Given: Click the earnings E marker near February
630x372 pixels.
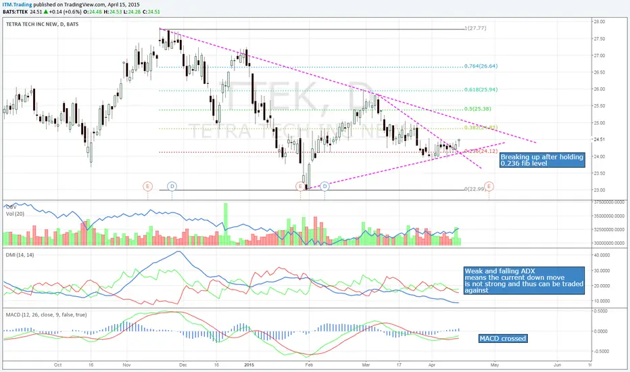Looking at the screenshot, I should 300,186.
